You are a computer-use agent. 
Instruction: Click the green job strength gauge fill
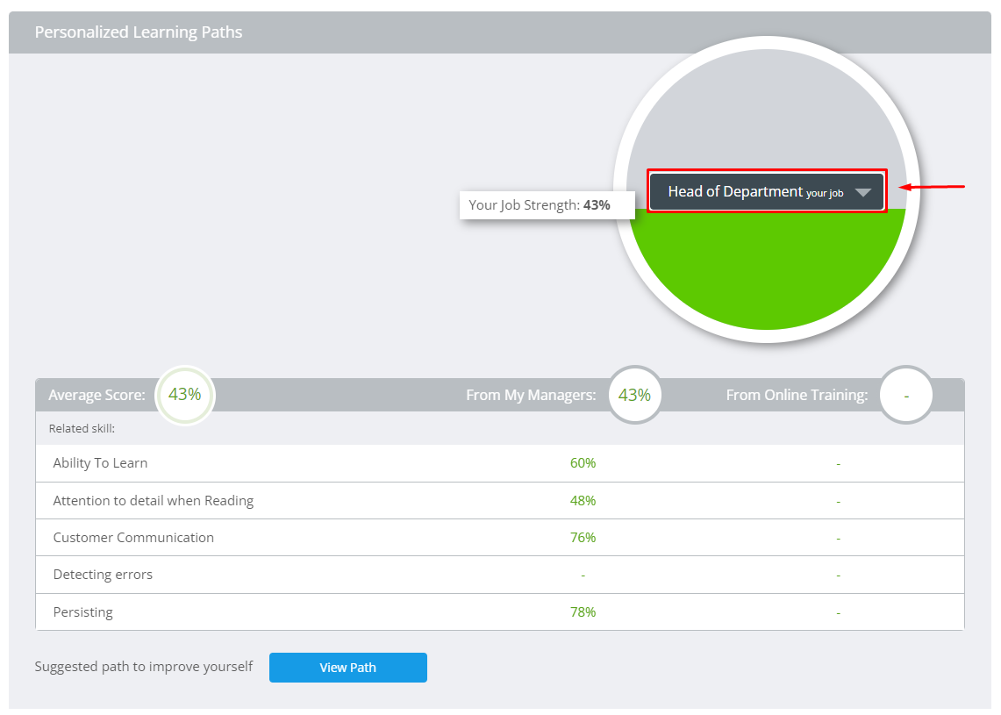point(768,272)
